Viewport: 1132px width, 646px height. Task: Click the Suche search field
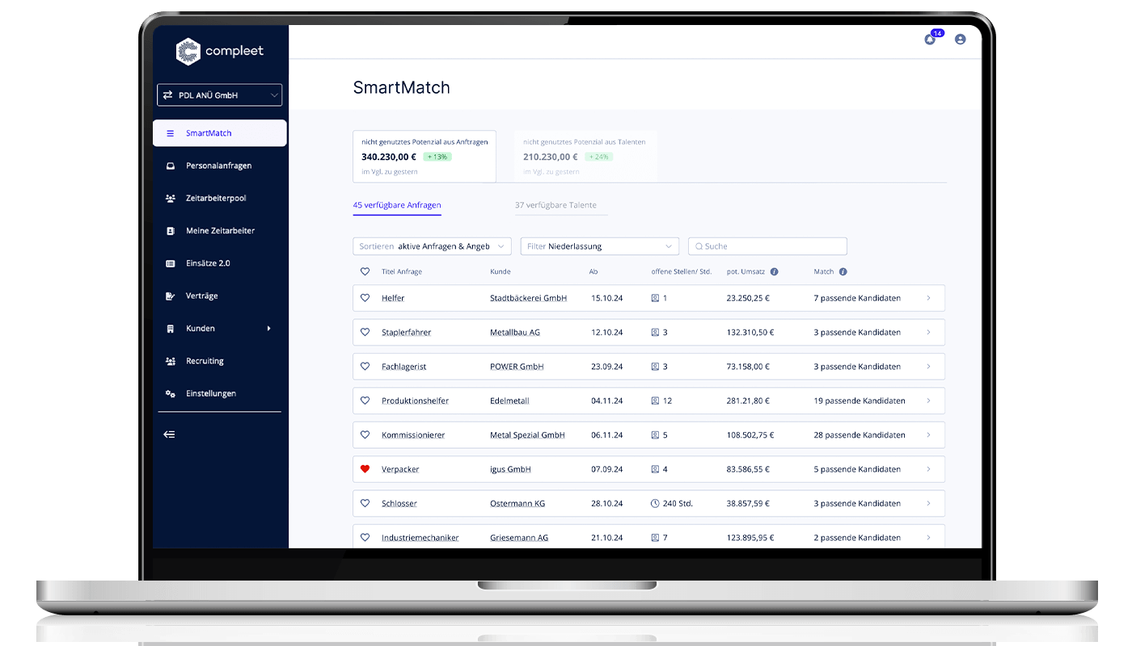767,246
